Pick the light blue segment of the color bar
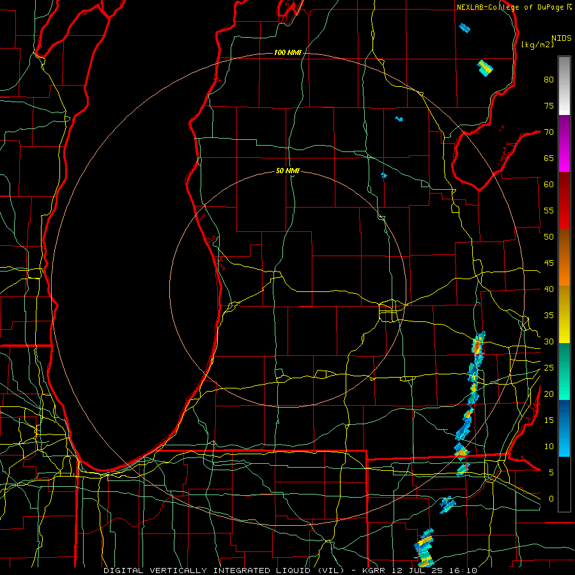 [564, 428]
